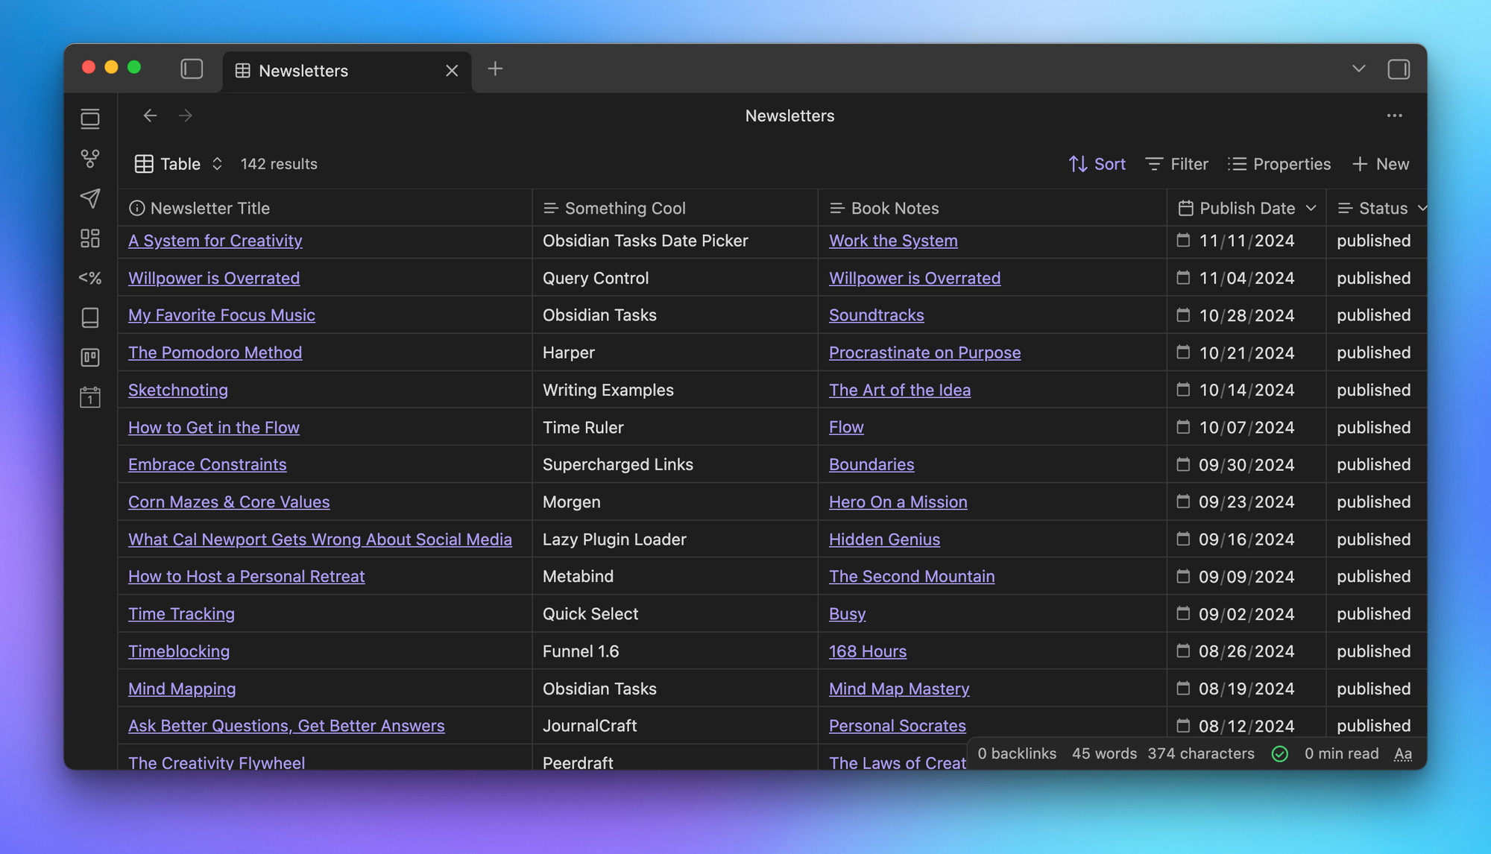
Task: Click the Sort button
Action: pos(1097,164)
